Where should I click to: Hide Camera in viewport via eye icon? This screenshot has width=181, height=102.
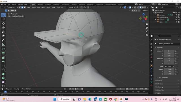176,20
